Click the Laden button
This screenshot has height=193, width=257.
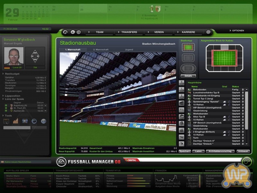(x=198, y=151)
